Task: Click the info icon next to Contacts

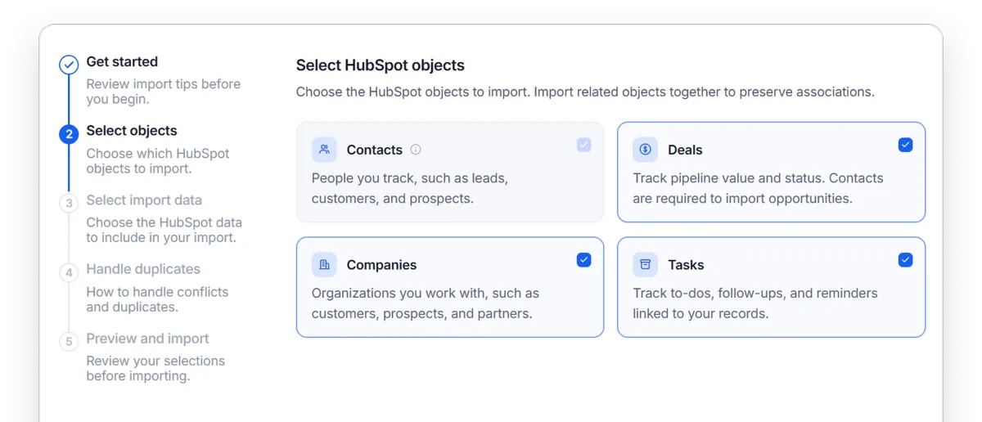Action: pos(416,150)
